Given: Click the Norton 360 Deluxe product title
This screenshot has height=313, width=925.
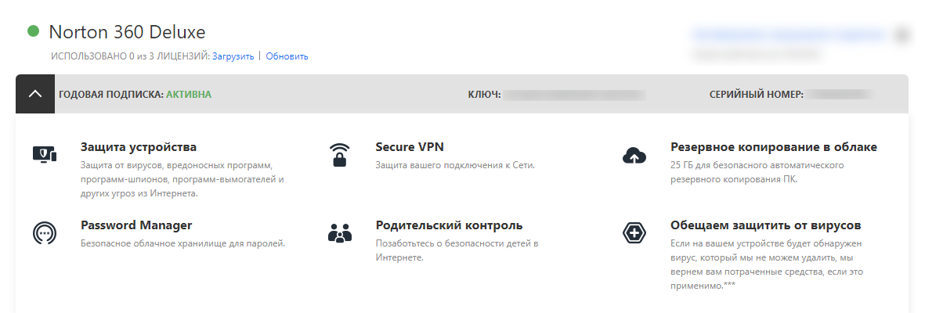Looking at the screenshot, I should point(127,33).
